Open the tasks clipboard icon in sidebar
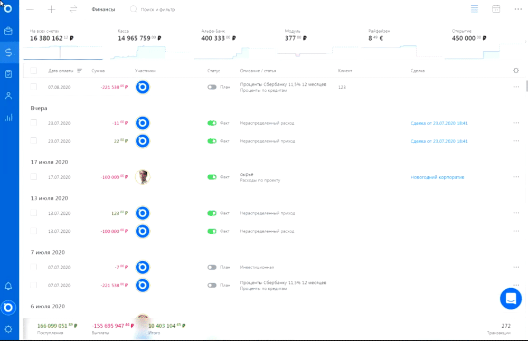The height and width of the screenshot is (341, 528). coord(8,74)
